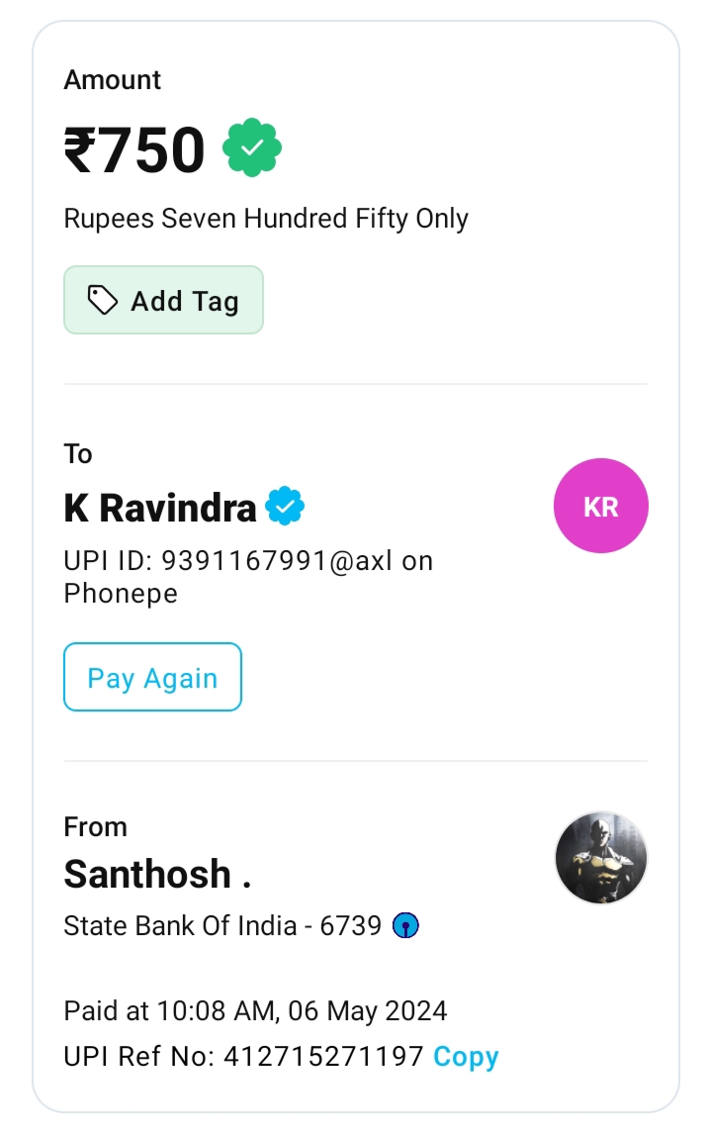711x1134 pixels.
Task: Click the State Bank of India logo icon
Action: pyautogui.click(x=405, y=926)
